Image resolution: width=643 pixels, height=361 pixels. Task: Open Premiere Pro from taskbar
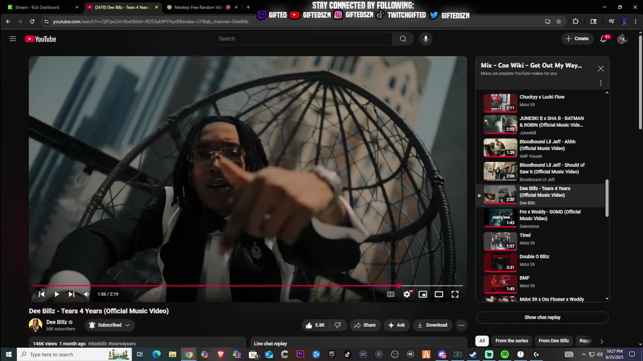click(300, 354)
